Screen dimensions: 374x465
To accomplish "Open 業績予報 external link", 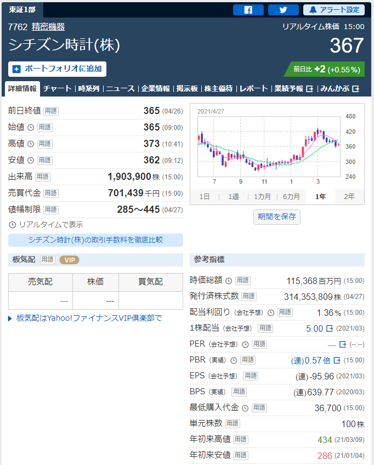I will coord(293,89).
